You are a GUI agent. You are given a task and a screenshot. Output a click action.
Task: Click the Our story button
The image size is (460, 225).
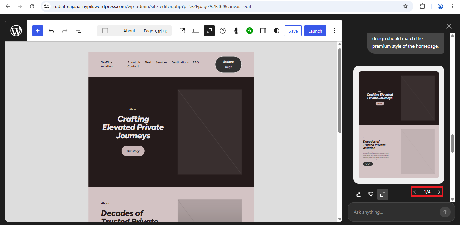(133, 151)
